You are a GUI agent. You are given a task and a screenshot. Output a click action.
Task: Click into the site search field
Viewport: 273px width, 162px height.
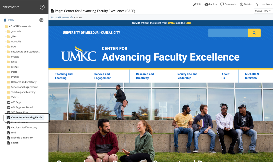point(228,33)
